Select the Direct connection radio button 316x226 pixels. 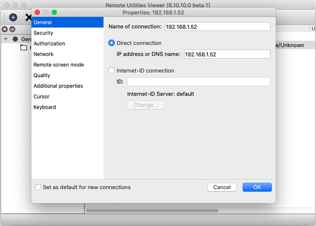(112, 43)
